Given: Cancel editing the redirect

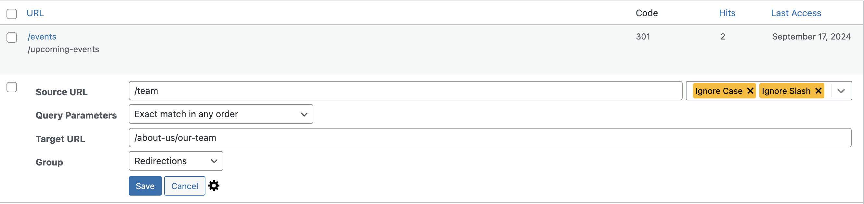Looking at the screenshot, I should [x=185, y=186].
